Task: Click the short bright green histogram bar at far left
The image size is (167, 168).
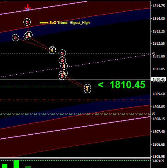Action: click(4, 166)
